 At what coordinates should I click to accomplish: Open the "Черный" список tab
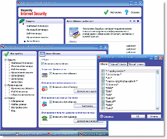[x=118, y=64]
